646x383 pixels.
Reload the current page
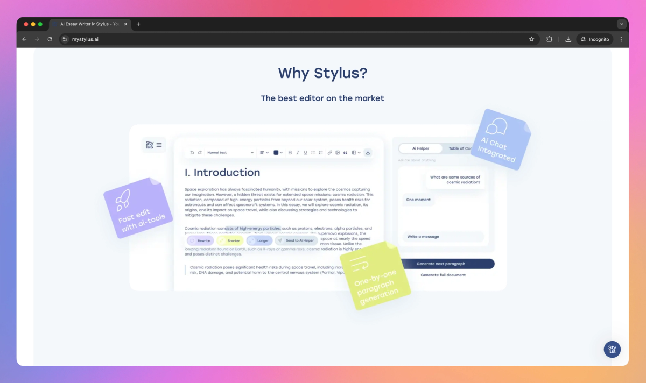pyautogui.click(x=50, y=39)
